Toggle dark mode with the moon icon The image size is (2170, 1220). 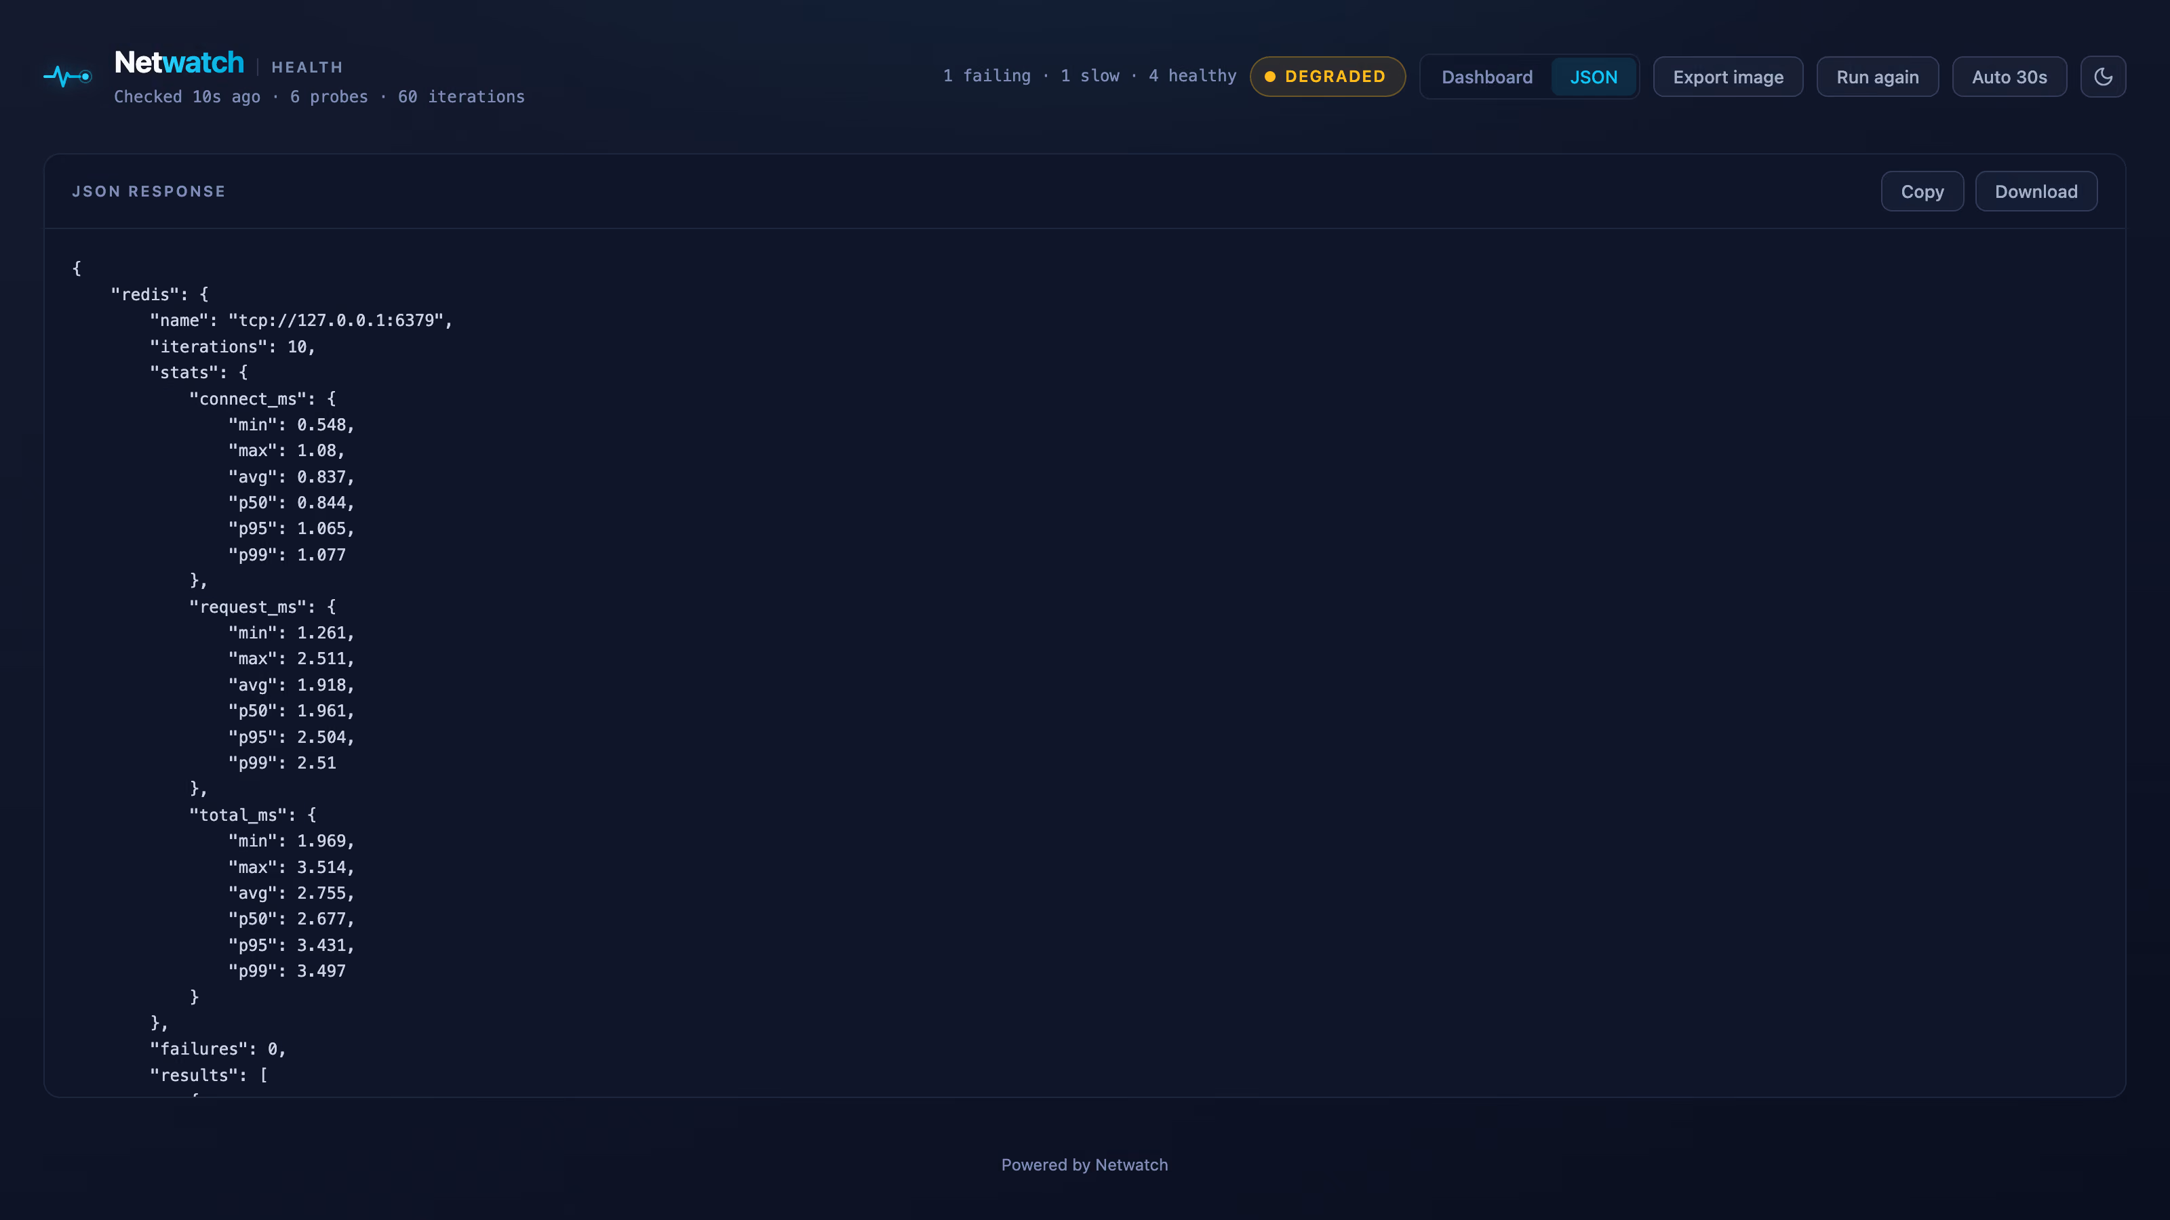pos(2103,77)
